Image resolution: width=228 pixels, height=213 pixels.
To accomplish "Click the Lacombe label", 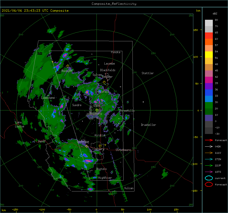I will (109, 64).
